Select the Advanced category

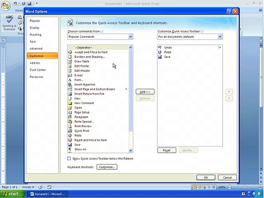click(x=36, y=49)
